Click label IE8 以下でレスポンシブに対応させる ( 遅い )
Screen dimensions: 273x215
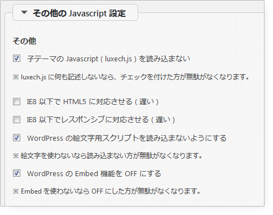pos(101,120)
